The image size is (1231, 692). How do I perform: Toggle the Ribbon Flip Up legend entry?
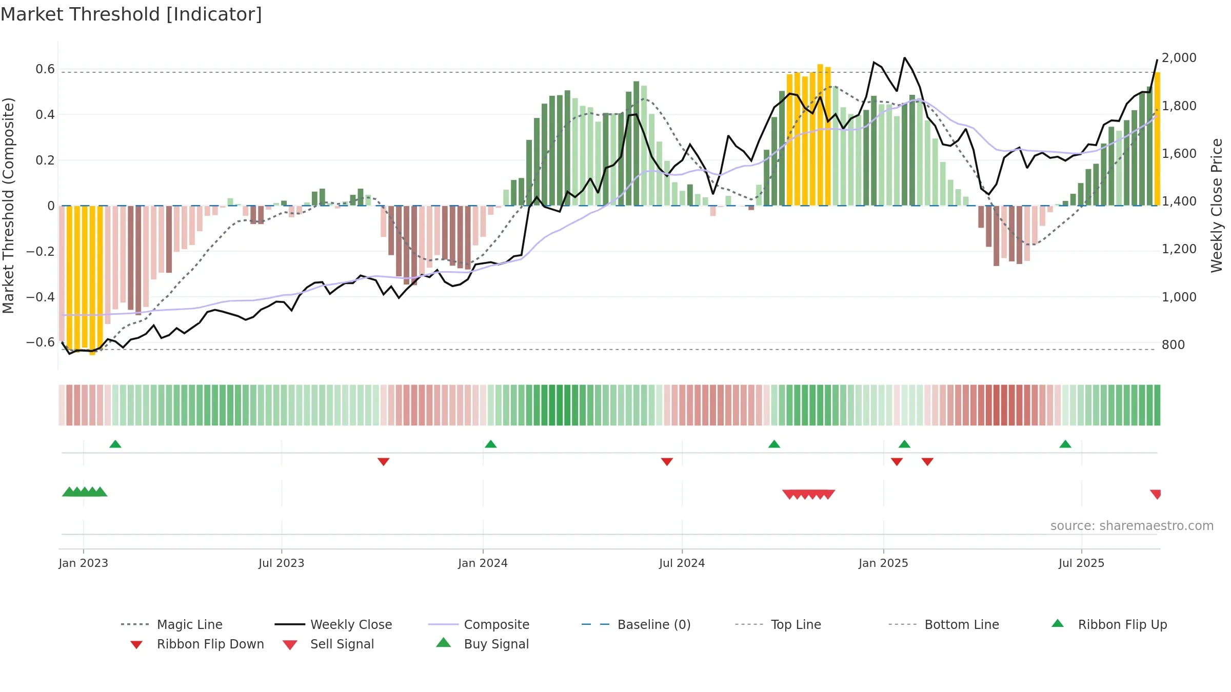[1109, 624]
